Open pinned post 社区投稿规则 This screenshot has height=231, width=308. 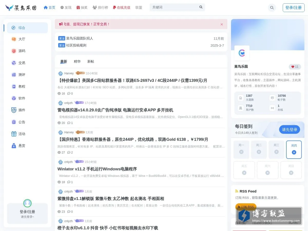pos(76,45)
